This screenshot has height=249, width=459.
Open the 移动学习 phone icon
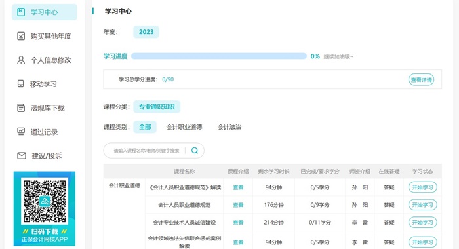(x=21, y=84)
